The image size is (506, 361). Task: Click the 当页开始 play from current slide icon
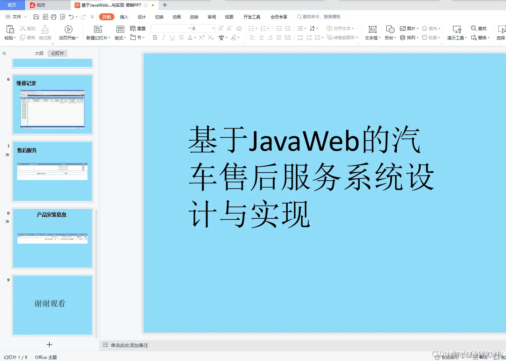click(69, 29)
